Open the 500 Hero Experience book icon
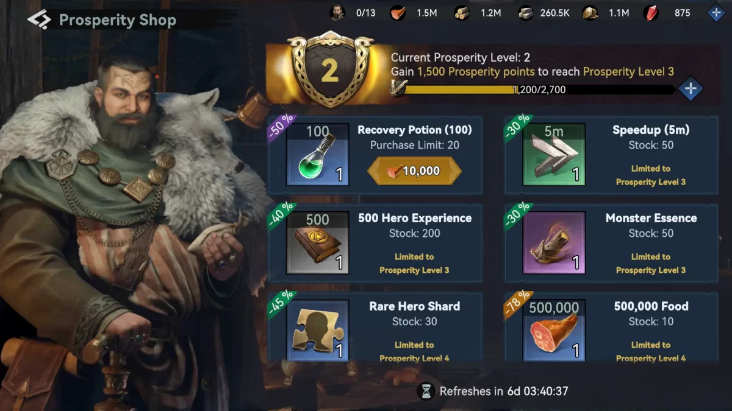This screenshot has width=732, height=411. pyautogui.click(x=317, y=242)
